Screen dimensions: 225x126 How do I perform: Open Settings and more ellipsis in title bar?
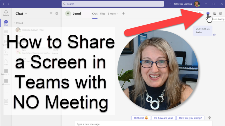click(x=170, y=4)
